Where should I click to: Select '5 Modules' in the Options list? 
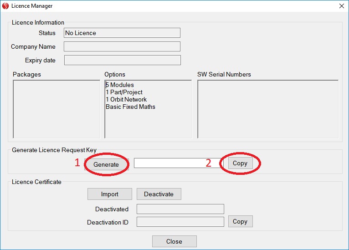(120, 85)
